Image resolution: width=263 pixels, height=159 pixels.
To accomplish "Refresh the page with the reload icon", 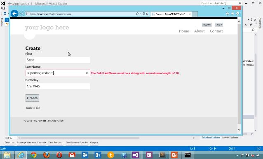I will (147, 14).
